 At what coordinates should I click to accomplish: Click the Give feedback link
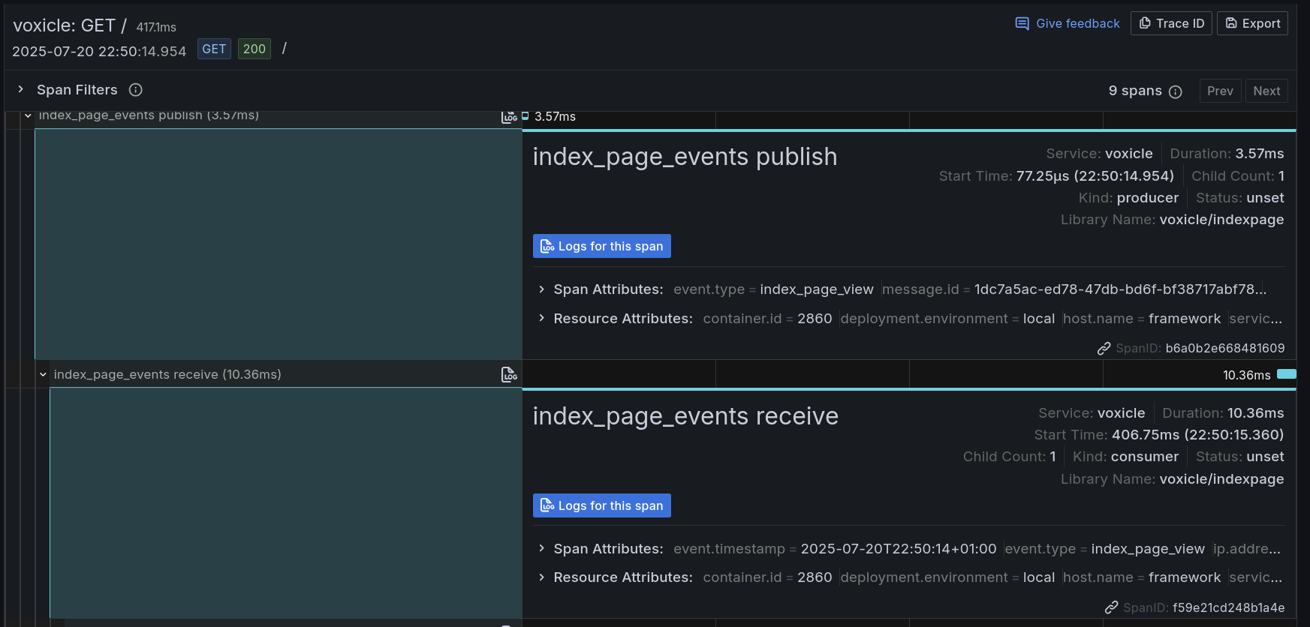pos(1067,23)
